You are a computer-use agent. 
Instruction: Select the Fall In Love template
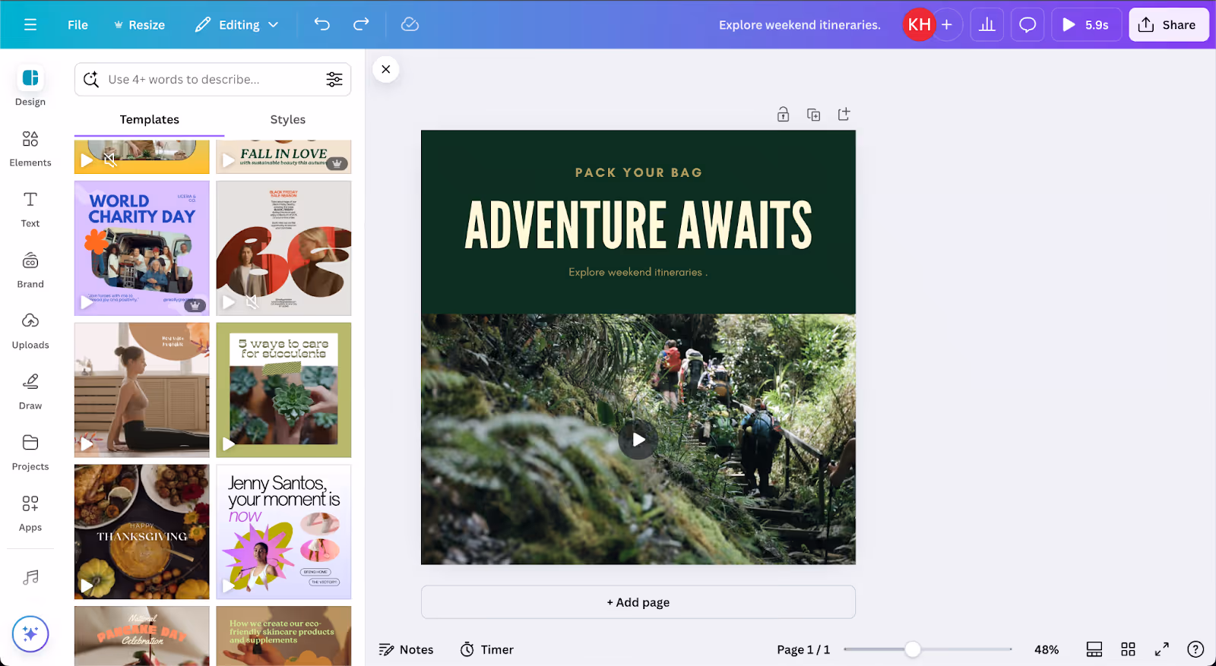[283, 156]
